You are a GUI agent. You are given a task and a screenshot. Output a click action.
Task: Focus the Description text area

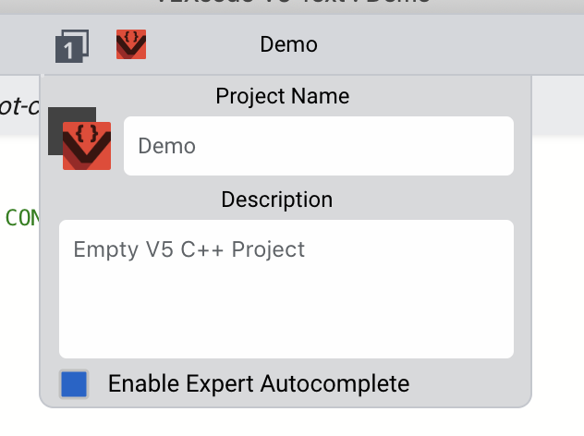tap(286, 289)
